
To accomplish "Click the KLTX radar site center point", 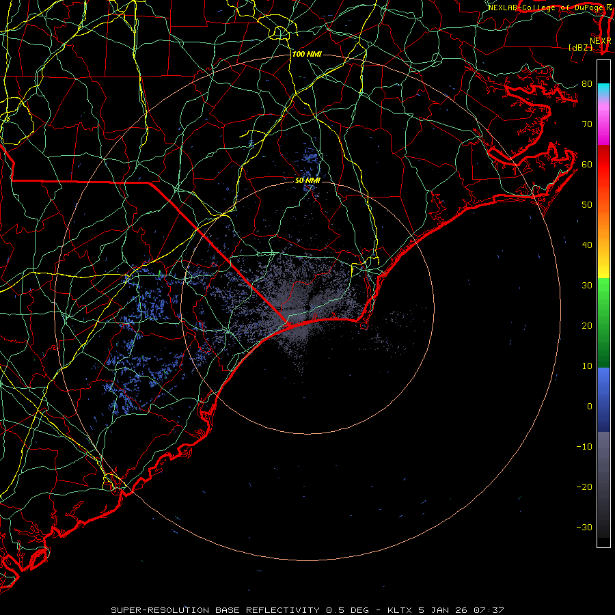I will [308, 307].
